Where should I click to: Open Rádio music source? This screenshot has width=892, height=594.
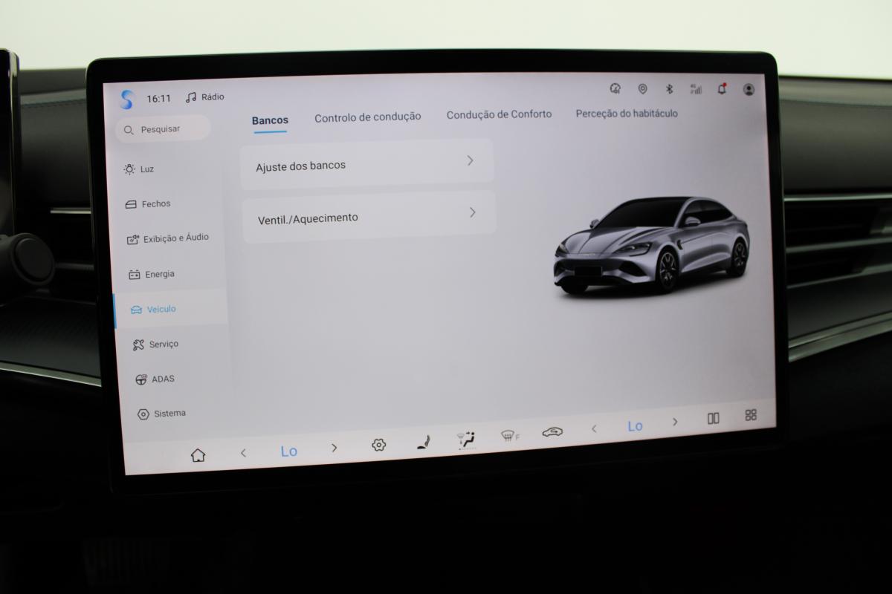pyautogui.click(x=204, y=97)
